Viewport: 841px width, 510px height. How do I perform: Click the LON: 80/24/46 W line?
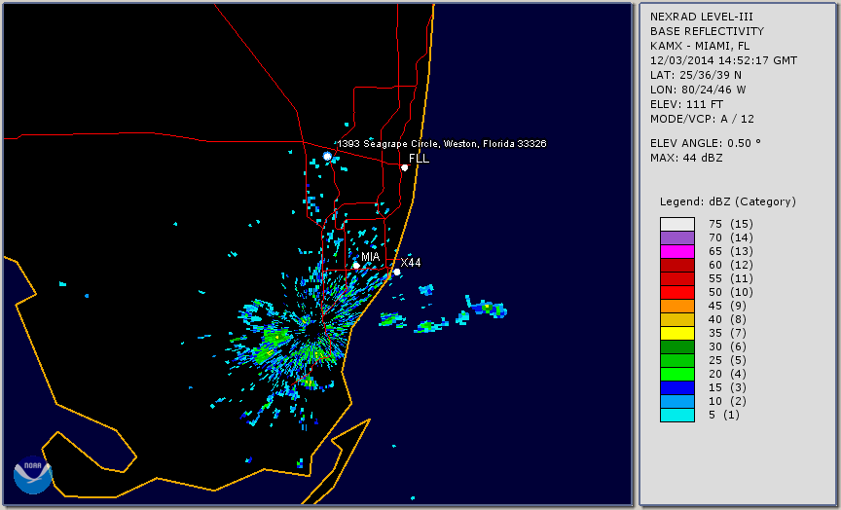[698, 90]
